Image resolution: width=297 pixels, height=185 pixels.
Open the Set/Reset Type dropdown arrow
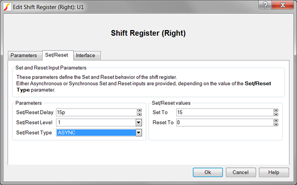click(x=139, y=133)
